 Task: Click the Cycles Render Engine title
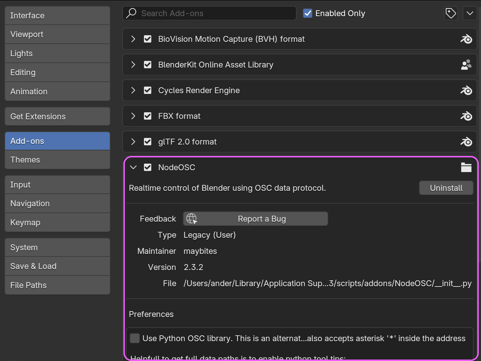pyautogui.click(x=199, y=90)
